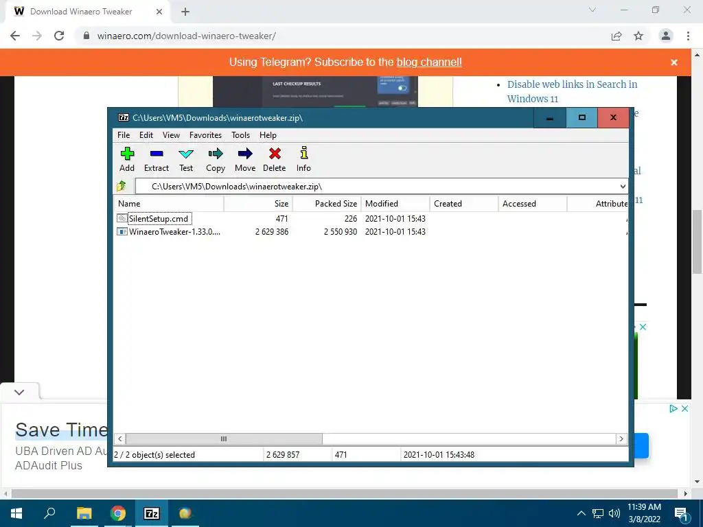Sort by the Accessed column header
Viewport: 703px width, 527px height.
tap(532, 203)
